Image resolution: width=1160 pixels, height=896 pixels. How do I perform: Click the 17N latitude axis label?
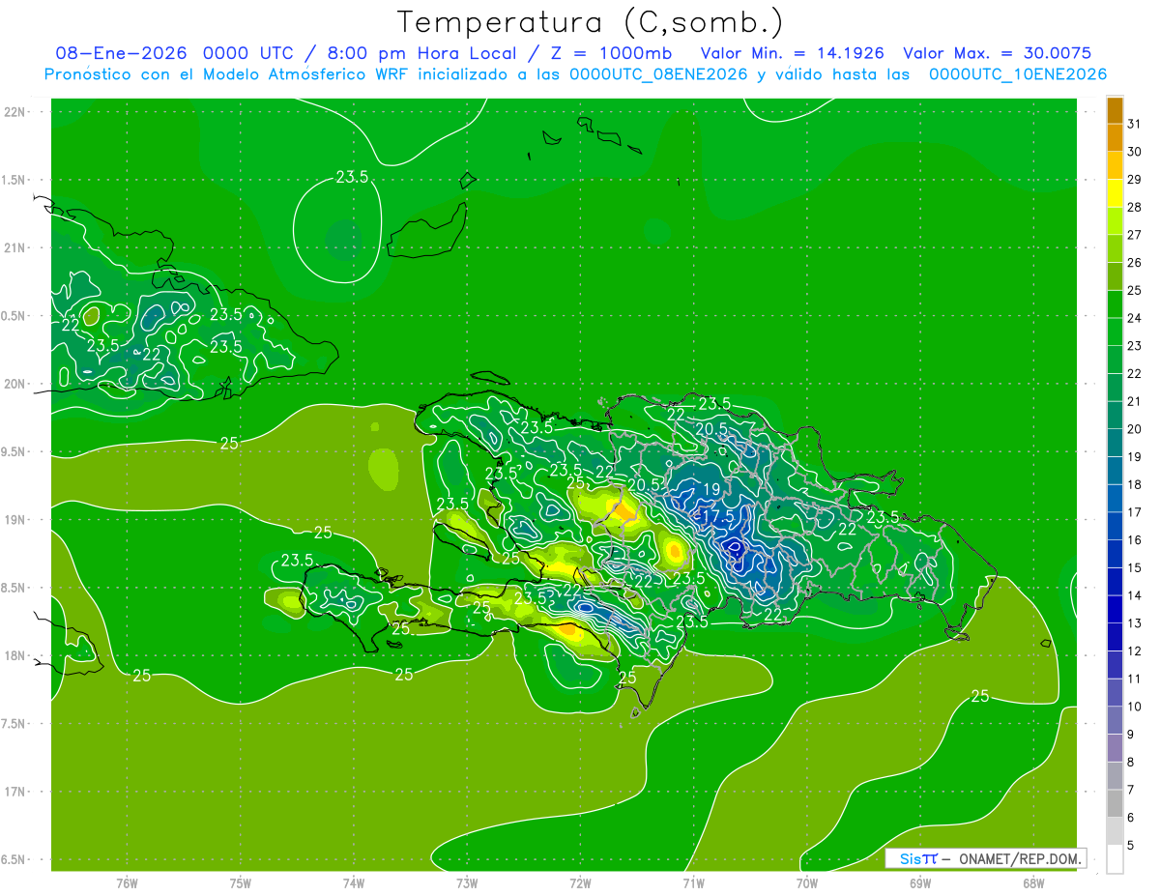[16, 792]
